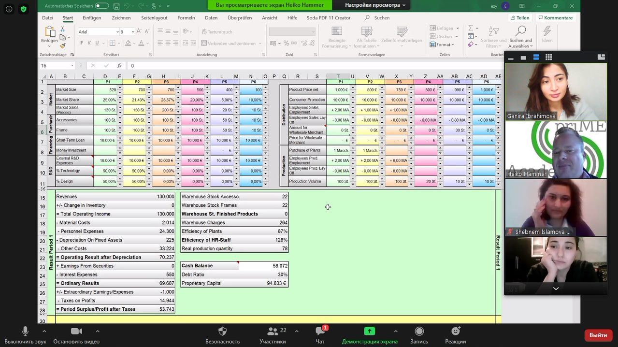Toggle bold F formatting

(82, 43)
